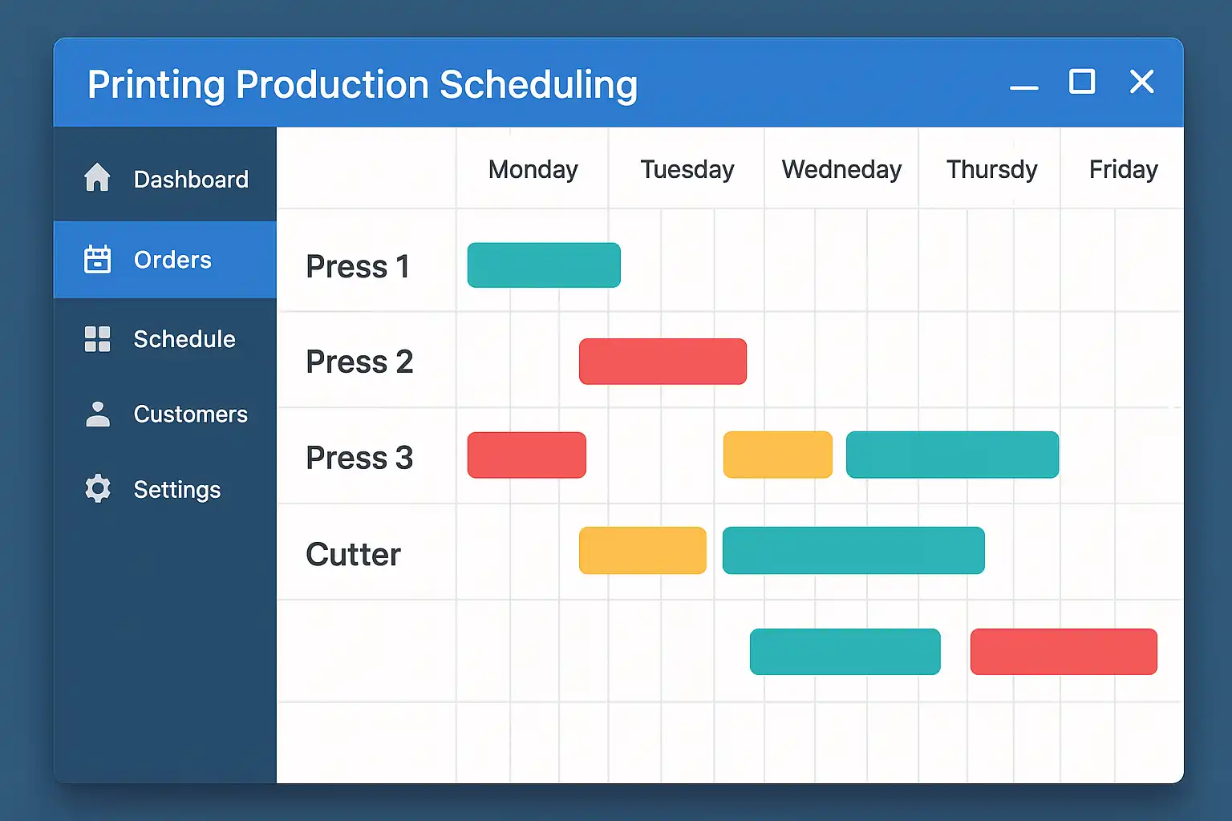Click the Orders calendar icon
The width and height of the screenshot is (1232, 821).
(97, 260)
